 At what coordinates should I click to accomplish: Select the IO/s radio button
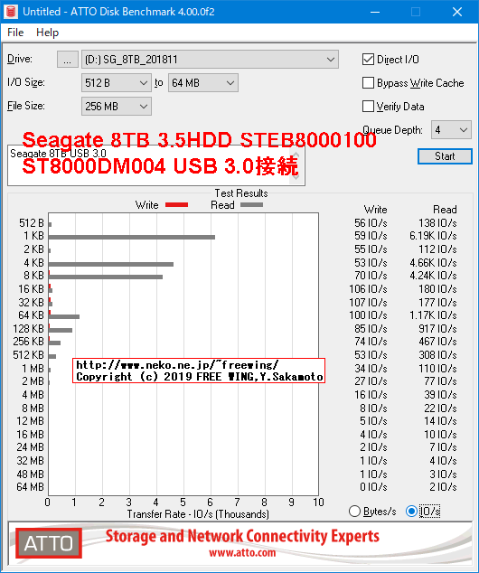tap(411, 512)
